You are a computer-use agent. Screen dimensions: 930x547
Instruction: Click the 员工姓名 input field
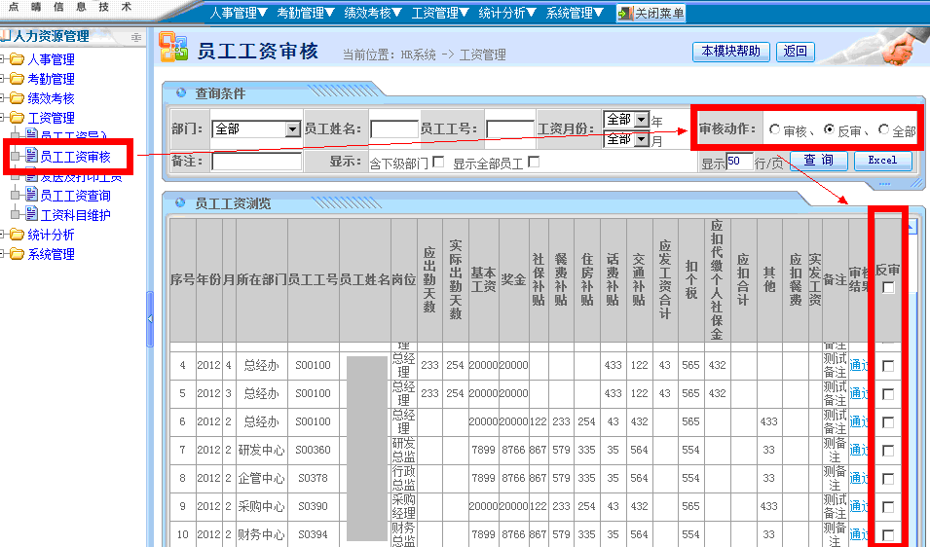[x=393, y=129]
